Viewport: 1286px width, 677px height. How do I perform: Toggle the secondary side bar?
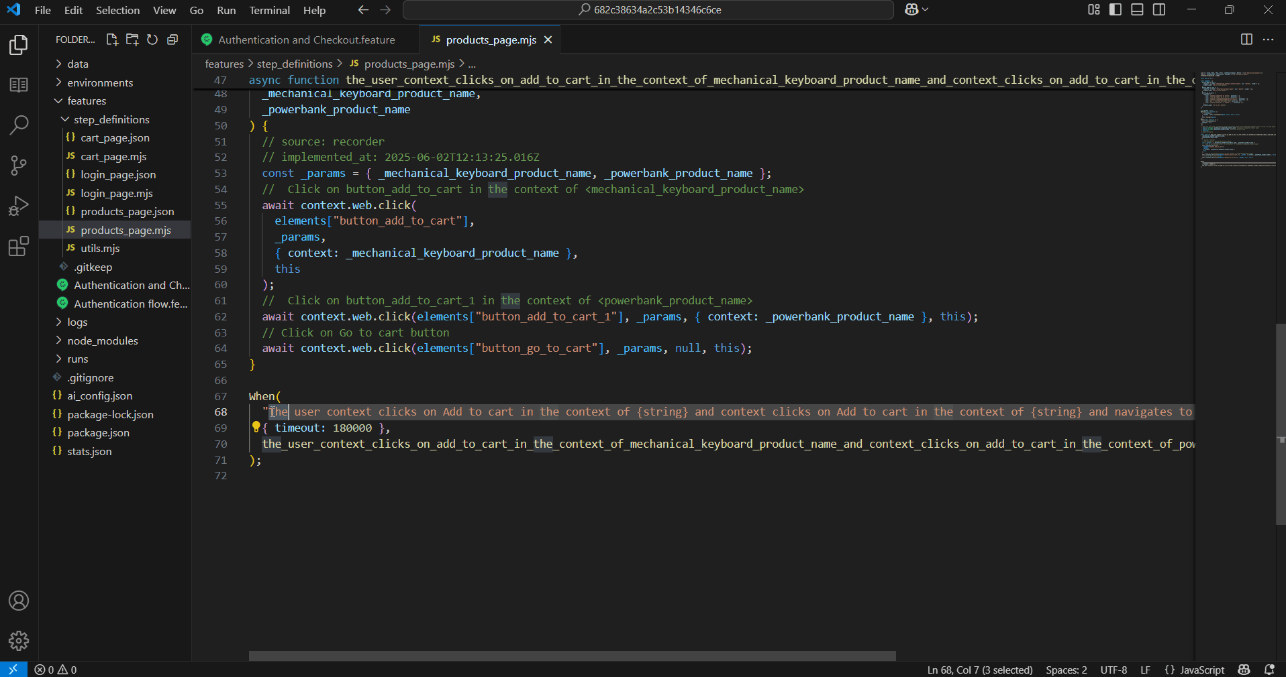[x=1159, y=9]
